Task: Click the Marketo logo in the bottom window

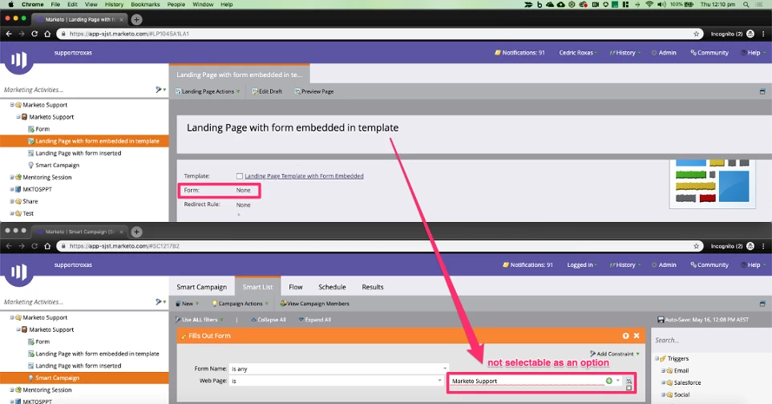Action: (x=18, y=272)
